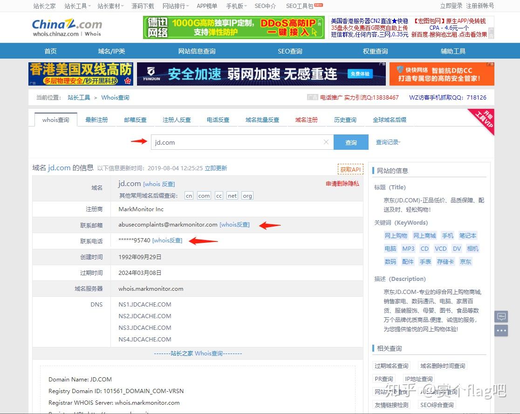Click the YUNDUN 安全加速 banner ad
The height and width of the screenshot is (414, 520).
click(261, 74)
